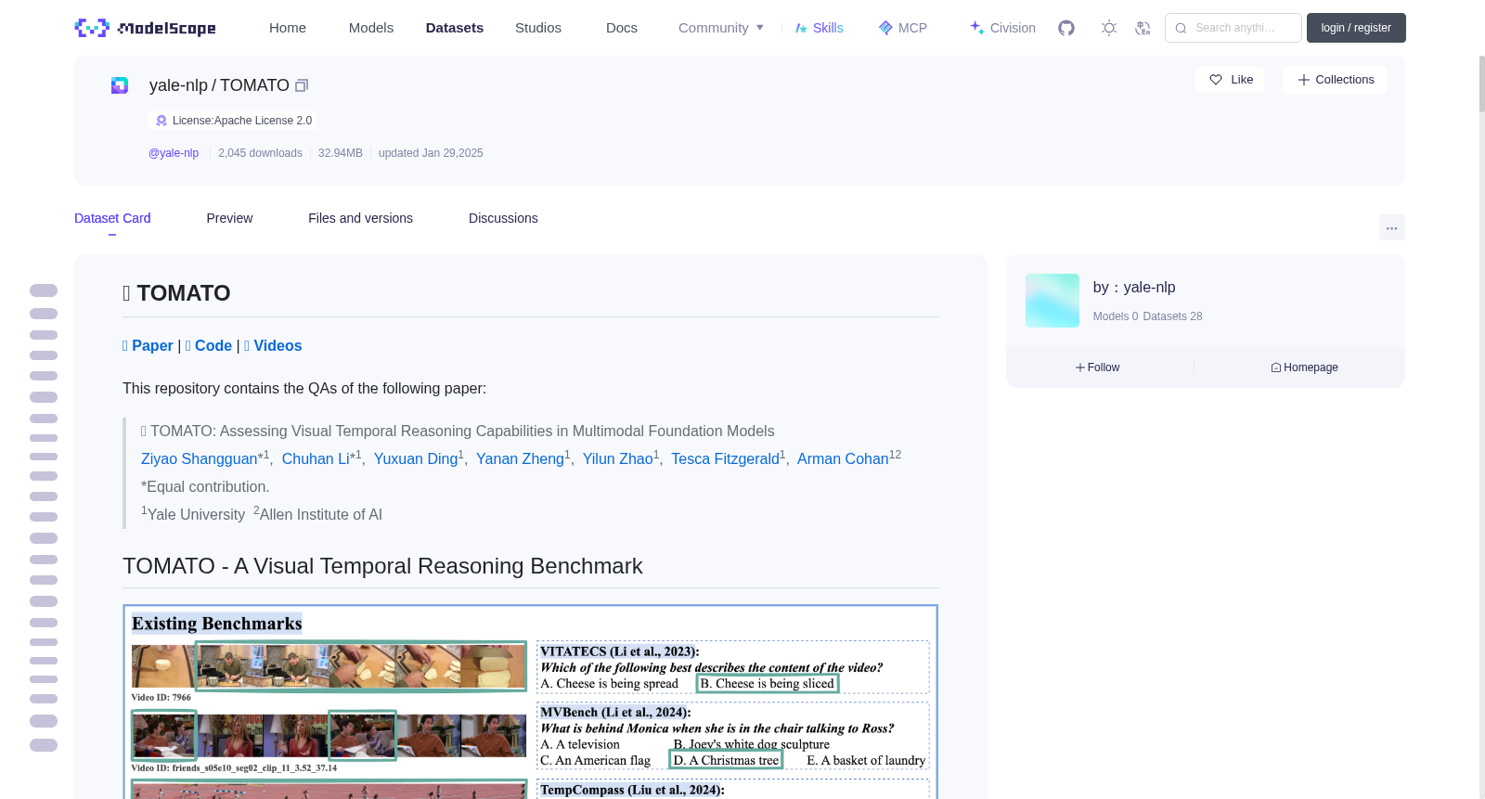1485x799 pixels.
Task: Open the Docs page
Action: [x=622, y=28]
